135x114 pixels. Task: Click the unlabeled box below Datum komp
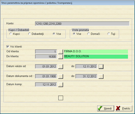pyautogui.click(x=61, y=98)
